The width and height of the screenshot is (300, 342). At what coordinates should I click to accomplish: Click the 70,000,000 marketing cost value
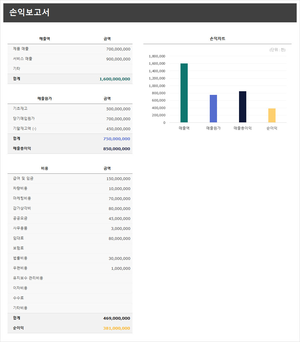click(x=120, y=199)
